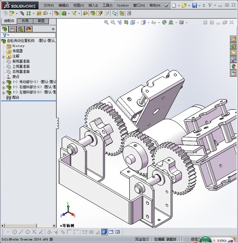Screen dimensions: 238x243
Task: Open Design Library in task pane
Action: 234,46
